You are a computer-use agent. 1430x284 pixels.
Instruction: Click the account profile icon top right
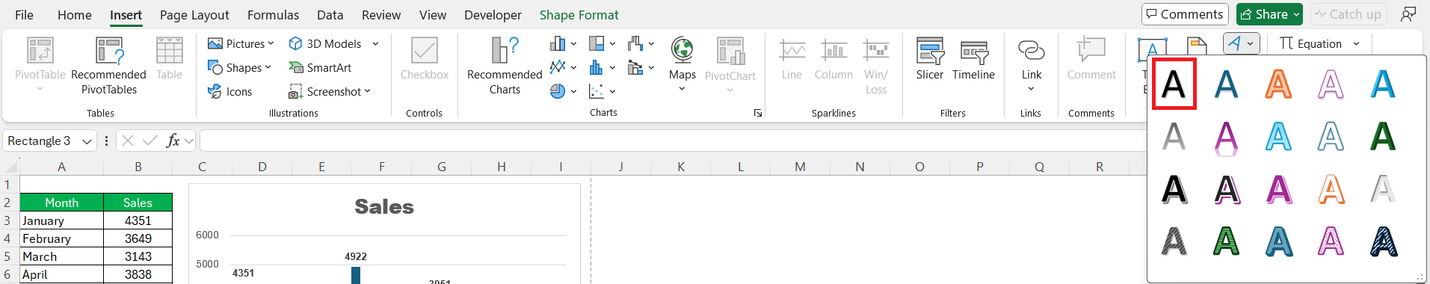coord(1408,14)
